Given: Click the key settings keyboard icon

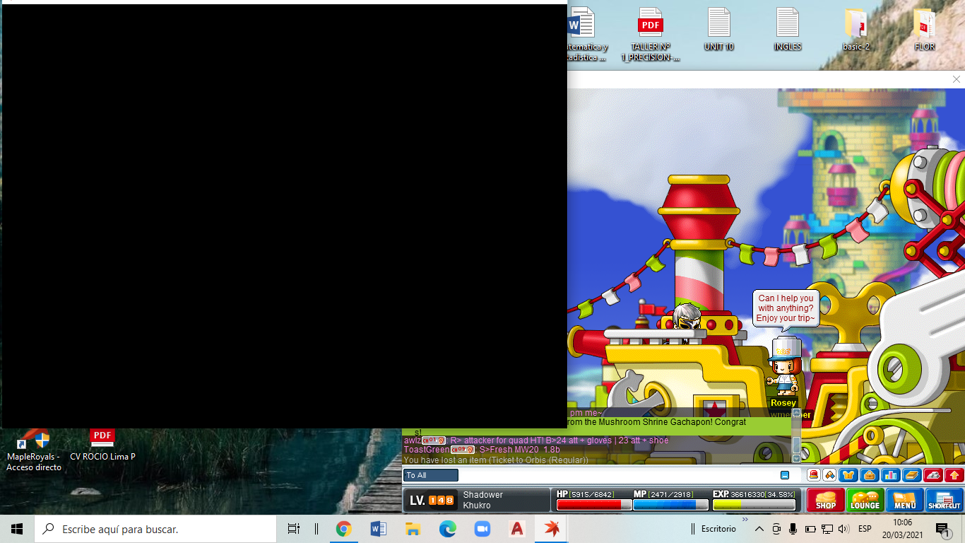Looking at the screenshot, I should point(933,475).
